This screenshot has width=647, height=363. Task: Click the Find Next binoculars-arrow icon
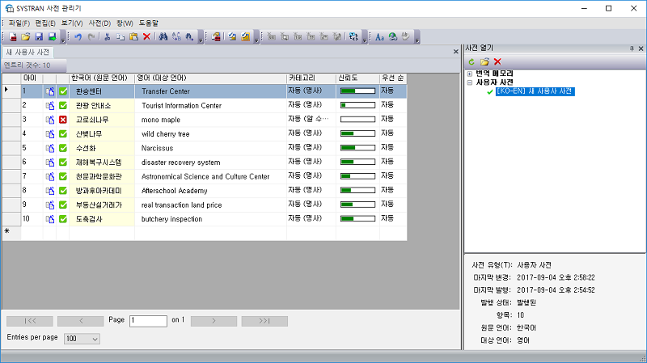click(x=189, y=36)
